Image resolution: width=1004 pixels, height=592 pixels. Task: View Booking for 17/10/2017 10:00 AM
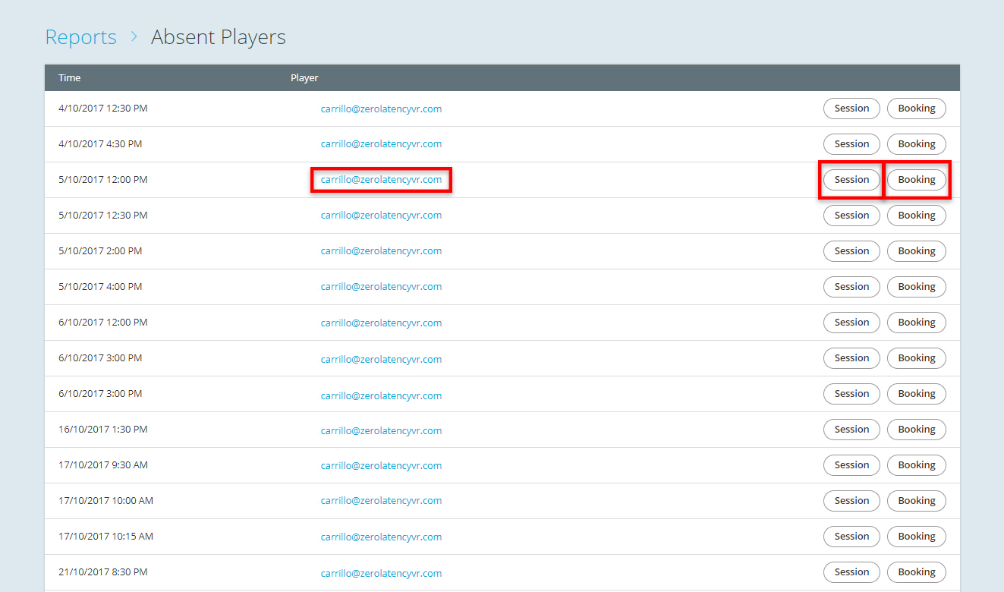tap(917, 501)
